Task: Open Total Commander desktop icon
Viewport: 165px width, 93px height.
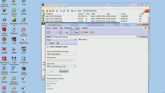Action: (x=14, y=61)
